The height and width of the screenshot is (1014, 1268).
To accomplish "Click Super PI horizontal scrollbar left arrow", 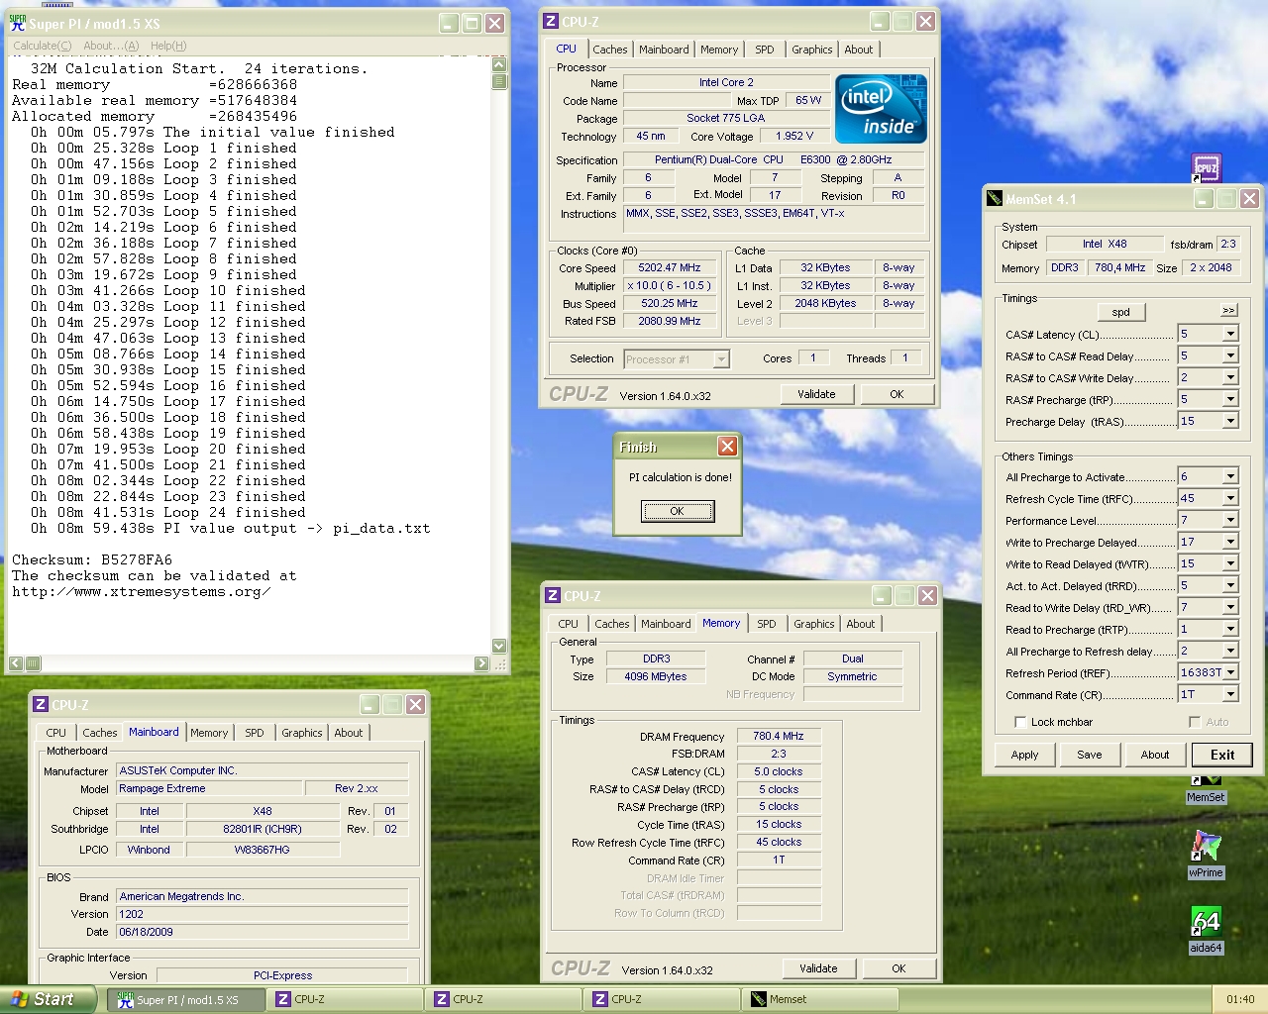I will pyautogui.click(x=16, y=663).
